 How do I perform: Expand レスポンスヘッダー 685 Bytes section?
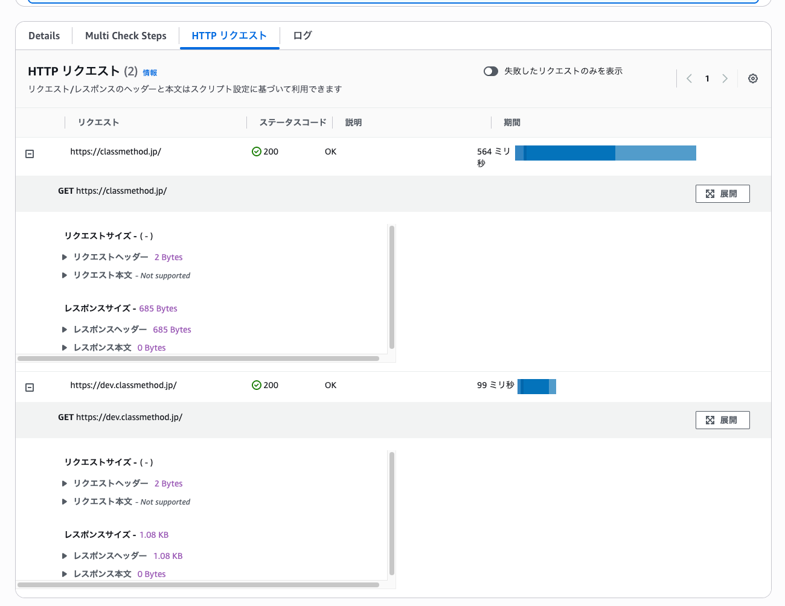point(65,330)
